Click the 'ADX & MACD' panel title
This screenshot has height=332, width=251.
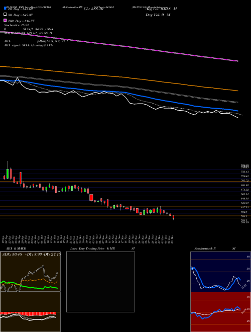[x=16, y=248]
